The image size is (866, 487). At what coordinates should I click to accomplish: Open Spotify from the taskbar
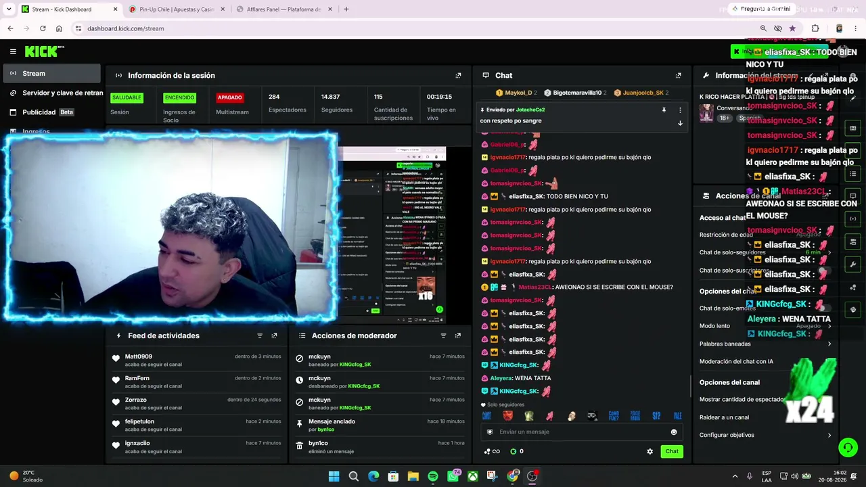click(433, 476)
